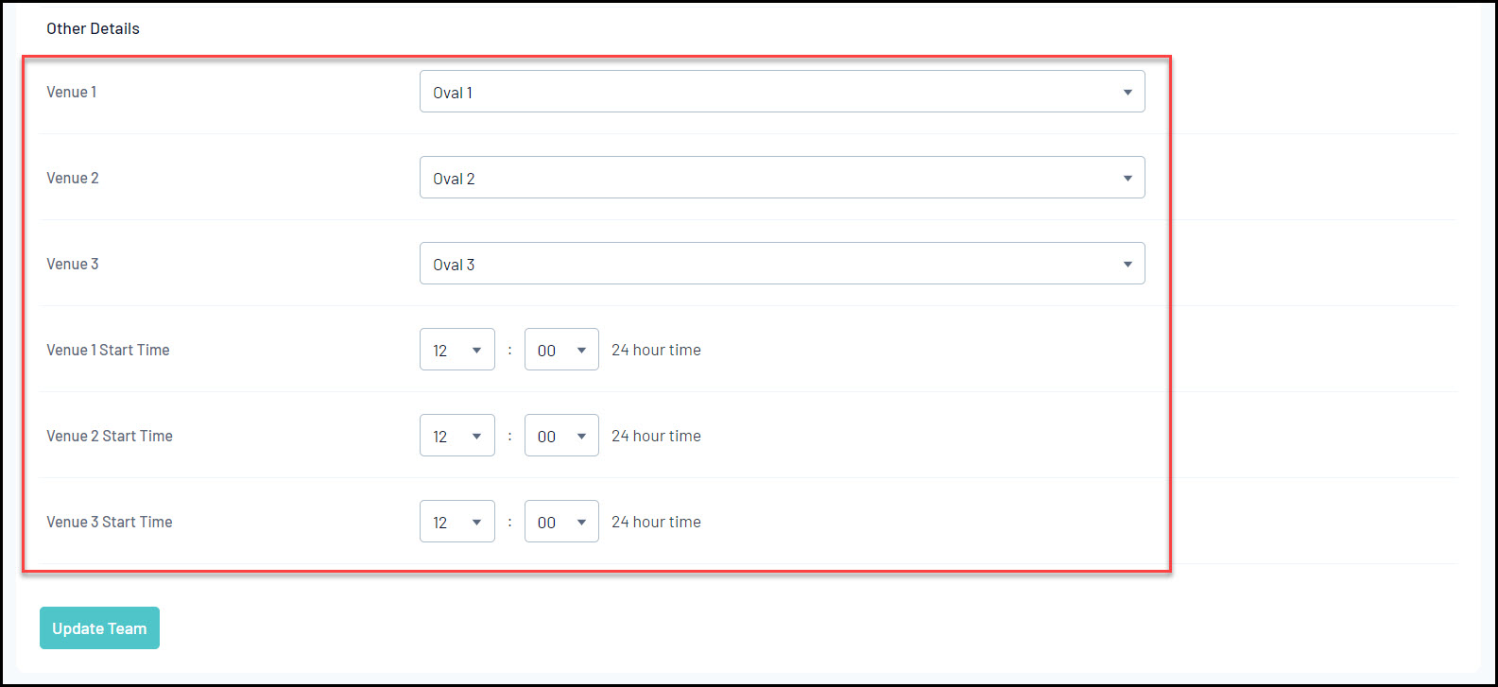This screenshot has width=1498, height=687.
Task: Open the Venue 3 dropdown showing Oval 3
Action: pos(782,264)
